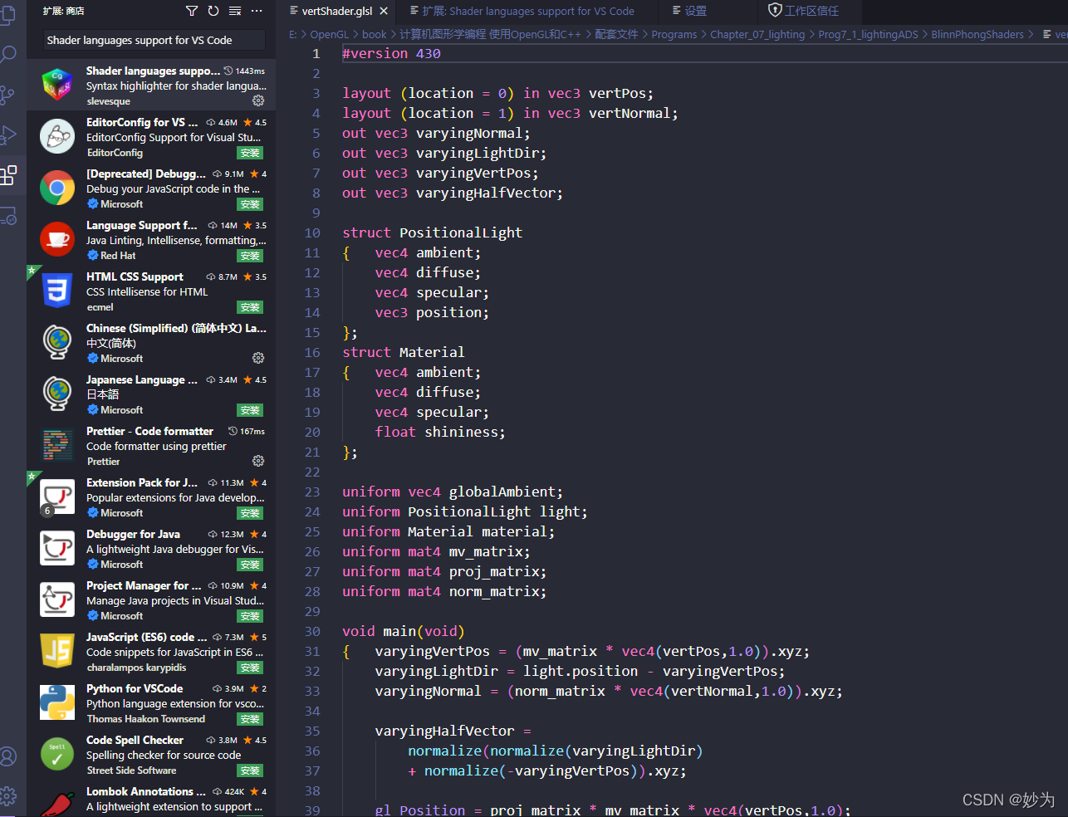The width and height of the screenshot is (1068, 817).
Task: Install the Extension Pack for Java
Action: point(250,513)
